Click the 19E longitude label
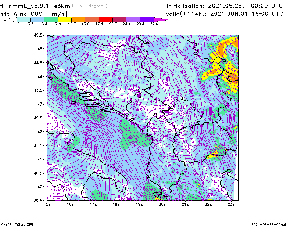This screenshot has height=227, width=294. [139, 204]
